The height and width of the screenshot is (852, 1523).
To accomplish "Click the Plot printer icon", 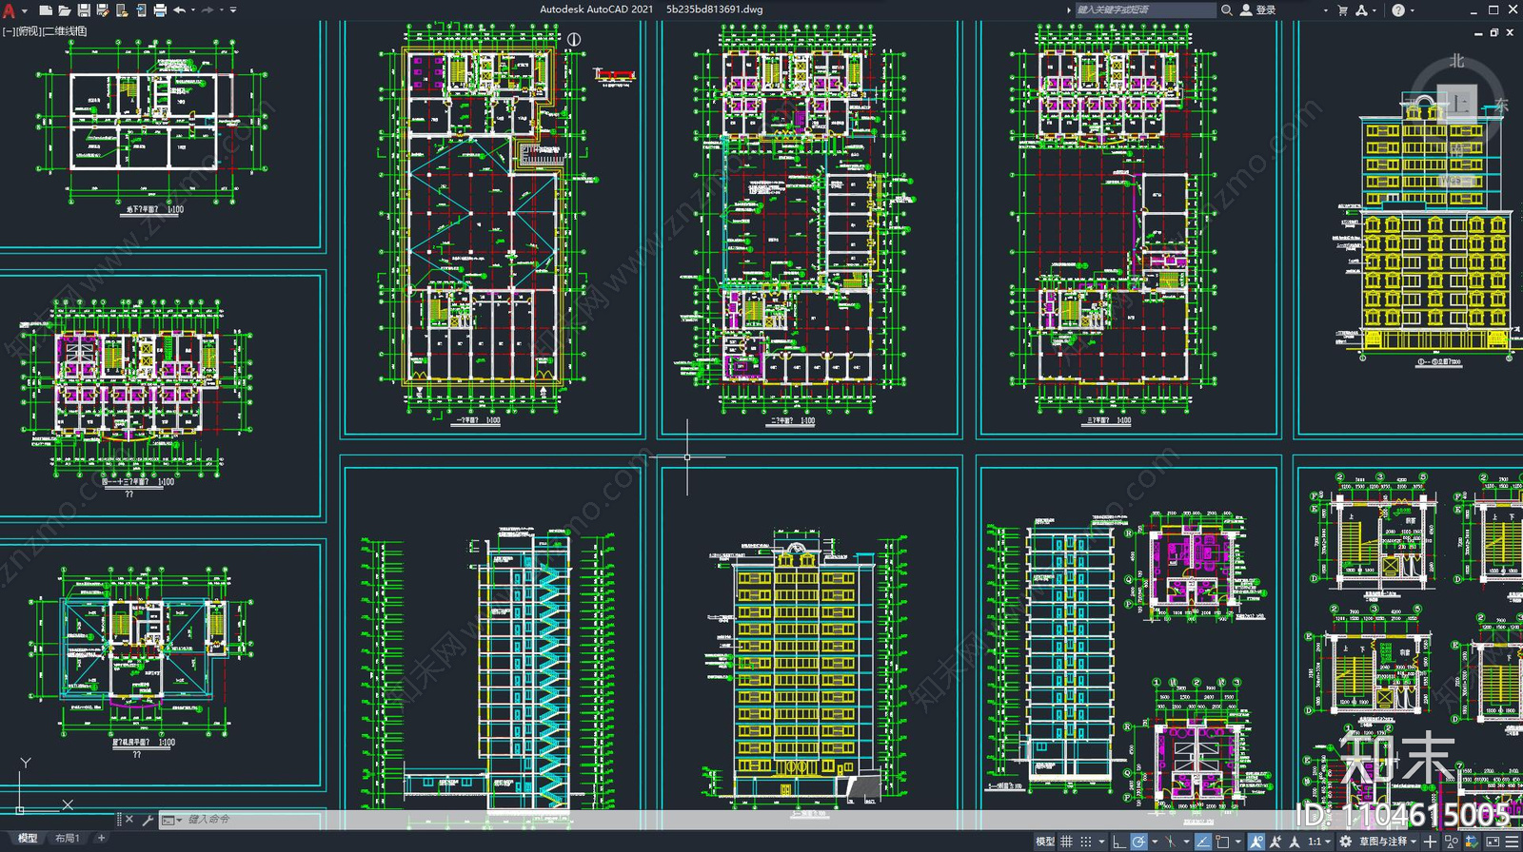I will (x=160, y=10).
